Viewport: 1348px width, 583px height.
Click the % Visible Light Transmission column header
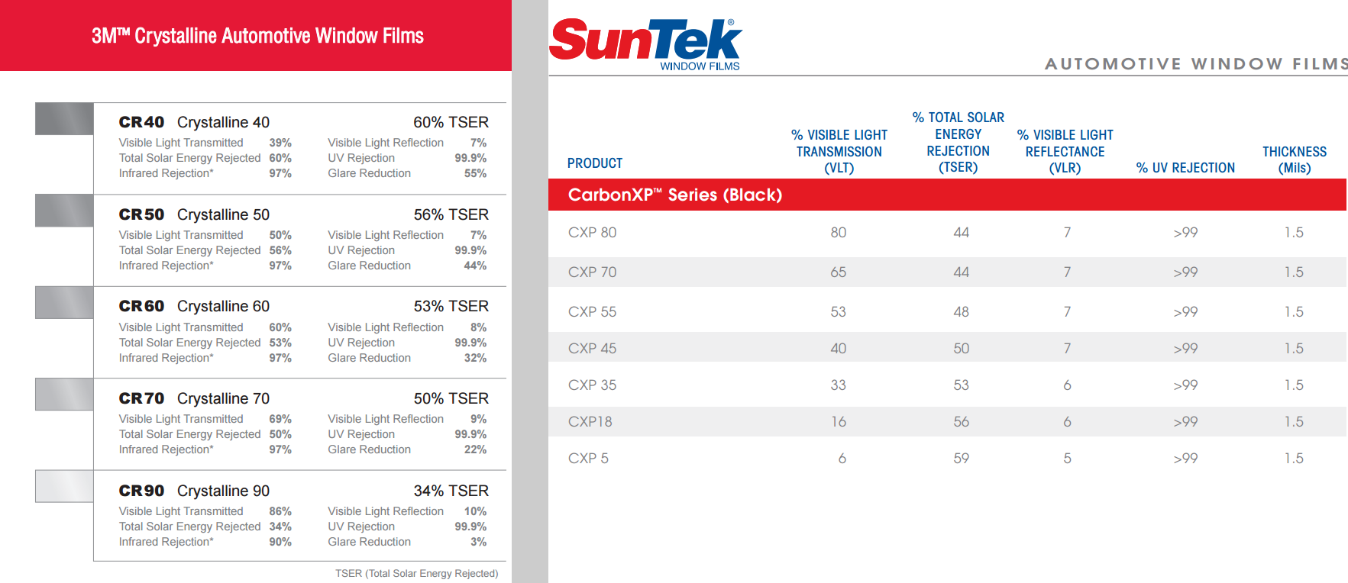pos(839,151)
